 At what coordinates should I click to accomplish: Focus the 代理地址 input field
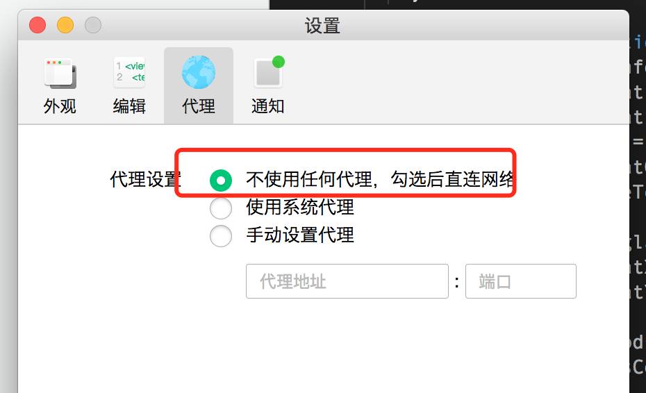[347, 281]
